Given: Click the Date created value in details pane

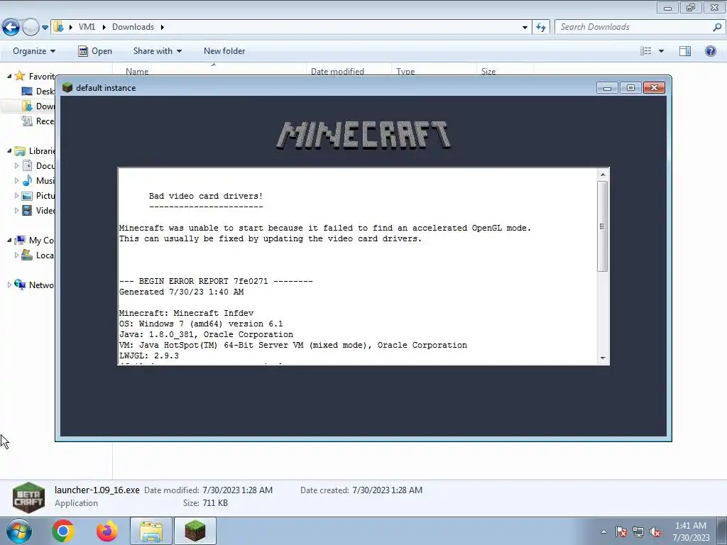Looking at the screenshot, I should [x=387, y=490].
